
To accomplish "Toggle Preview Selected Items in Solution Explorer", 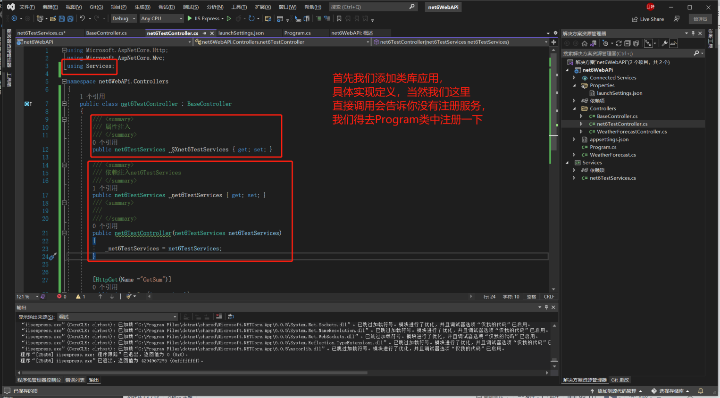I will click(x=673, y=43).
